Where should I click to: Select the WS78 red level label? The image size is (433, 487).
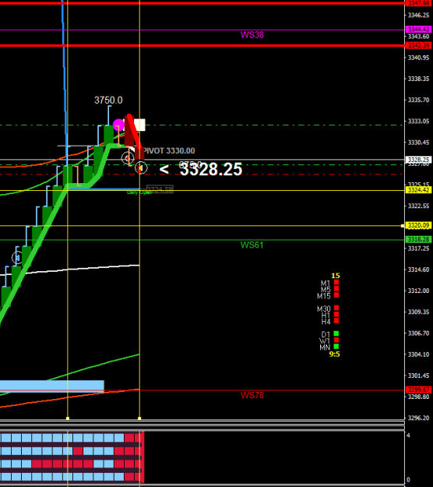[x=252, y=395]
